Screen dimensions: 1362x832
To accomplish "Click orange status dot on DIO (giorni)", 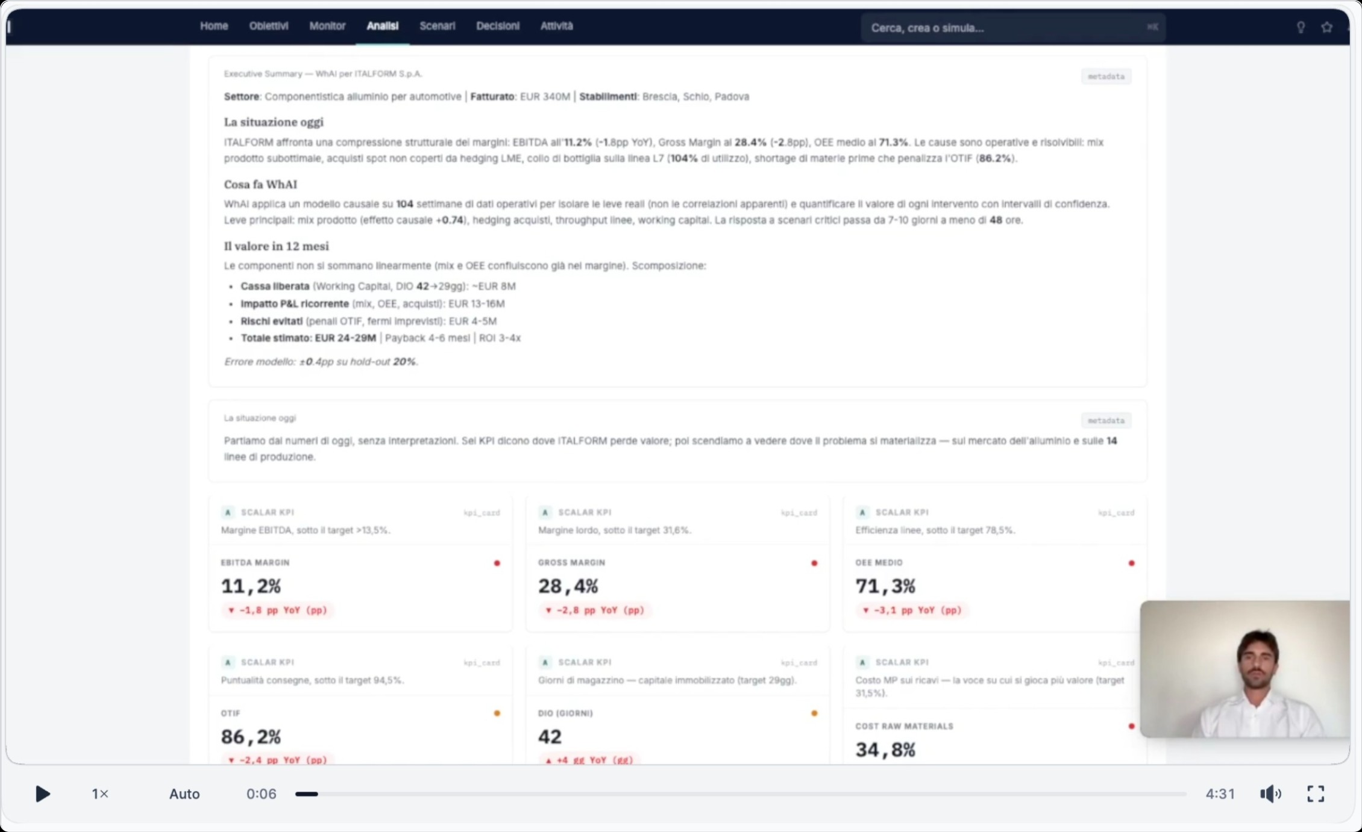I will tap(814, 713).
